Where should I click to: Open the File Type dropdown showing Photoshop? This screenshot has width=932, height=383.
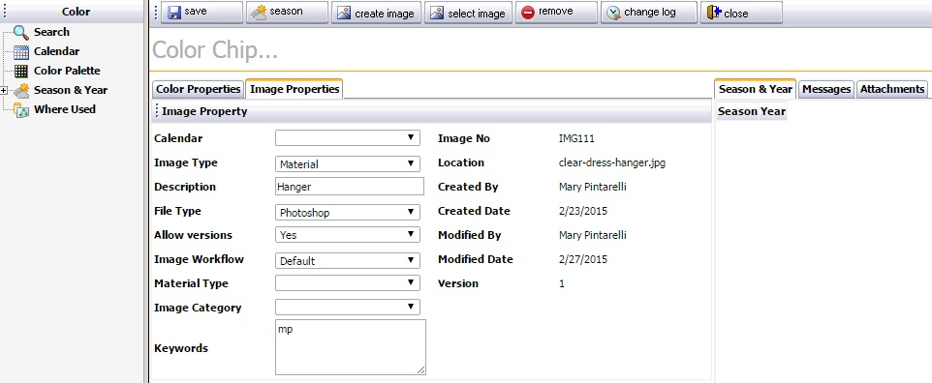pos(348,212)
